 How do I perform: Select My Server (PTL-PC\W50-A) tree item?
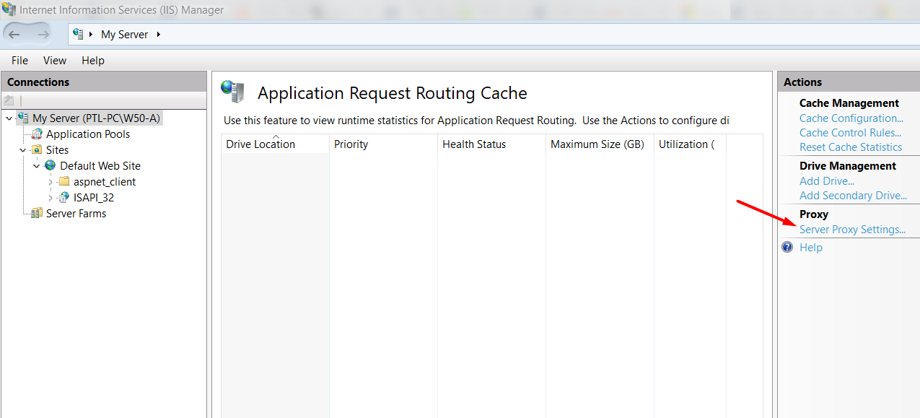pos(96,118)
